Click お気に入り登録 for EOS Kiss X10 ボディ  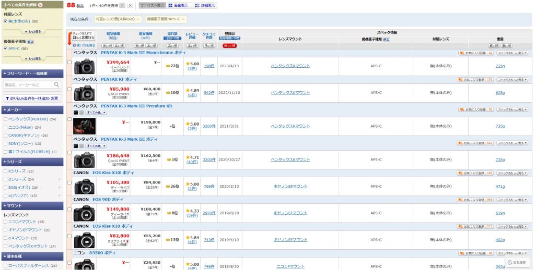coord(475,226)
